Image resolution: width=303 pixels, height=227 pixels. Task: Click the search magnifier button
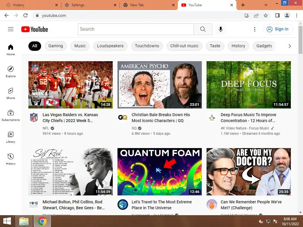(x=203, y=29)
